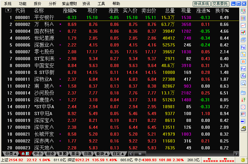Click the F10 company info icon

[243, 47]
